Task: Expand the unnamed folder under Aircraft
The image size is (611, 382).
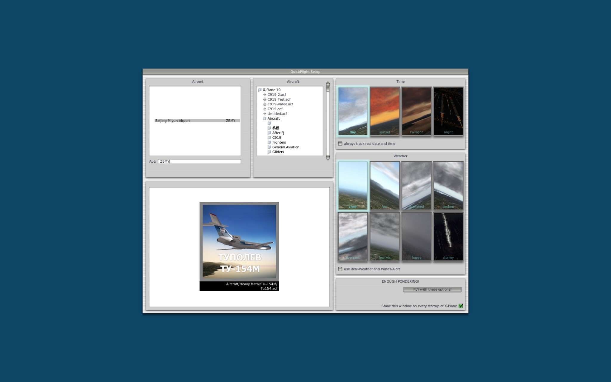Action: (269, 123)
